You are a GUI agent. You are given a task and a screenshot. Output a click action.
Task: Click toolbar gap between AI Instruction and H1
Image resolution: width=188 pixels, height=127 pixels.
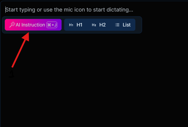coord(63,25)
